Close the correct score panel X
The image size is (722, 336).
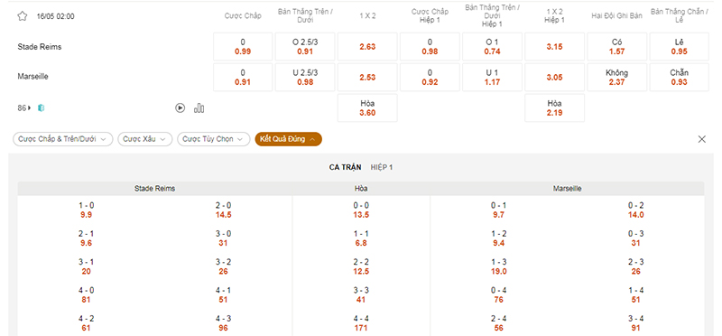coord(702,139)
